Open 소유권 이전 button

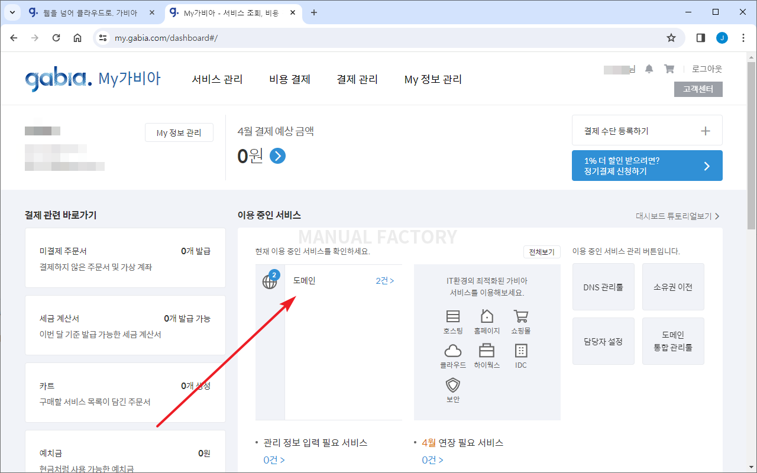coord(673,287)
